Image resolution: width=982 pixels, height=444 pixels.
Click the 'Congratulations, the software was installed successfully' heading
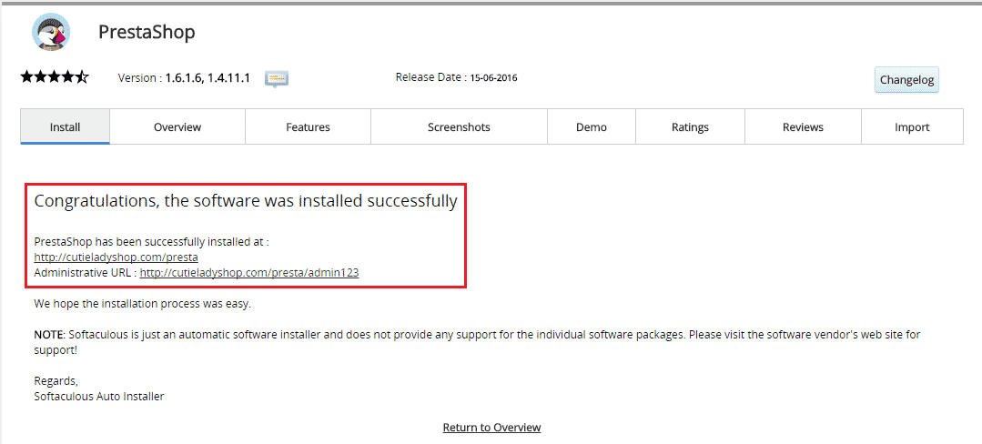tap(246, 202)
